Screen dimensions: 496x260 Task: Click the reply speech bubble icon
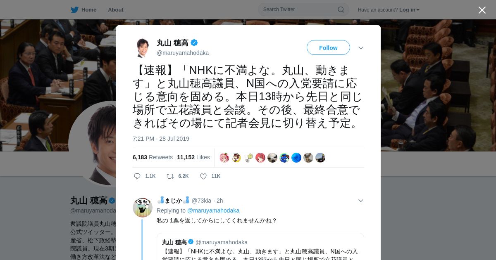[137, 176]
